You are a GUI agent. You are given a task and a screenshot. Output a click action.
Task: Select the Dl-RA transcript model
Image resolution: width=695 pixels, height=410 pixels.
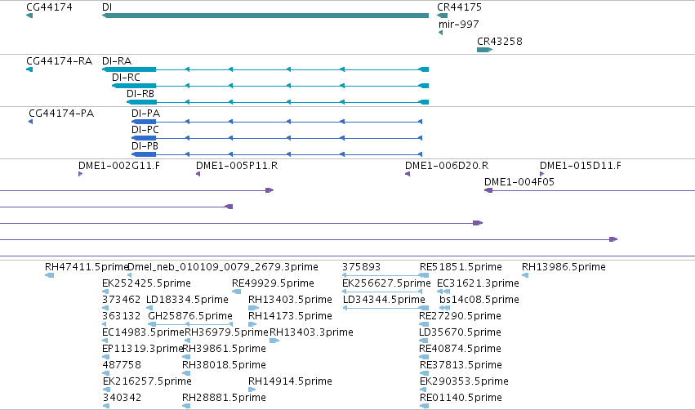pyautogui.click(x=265, y=69)
